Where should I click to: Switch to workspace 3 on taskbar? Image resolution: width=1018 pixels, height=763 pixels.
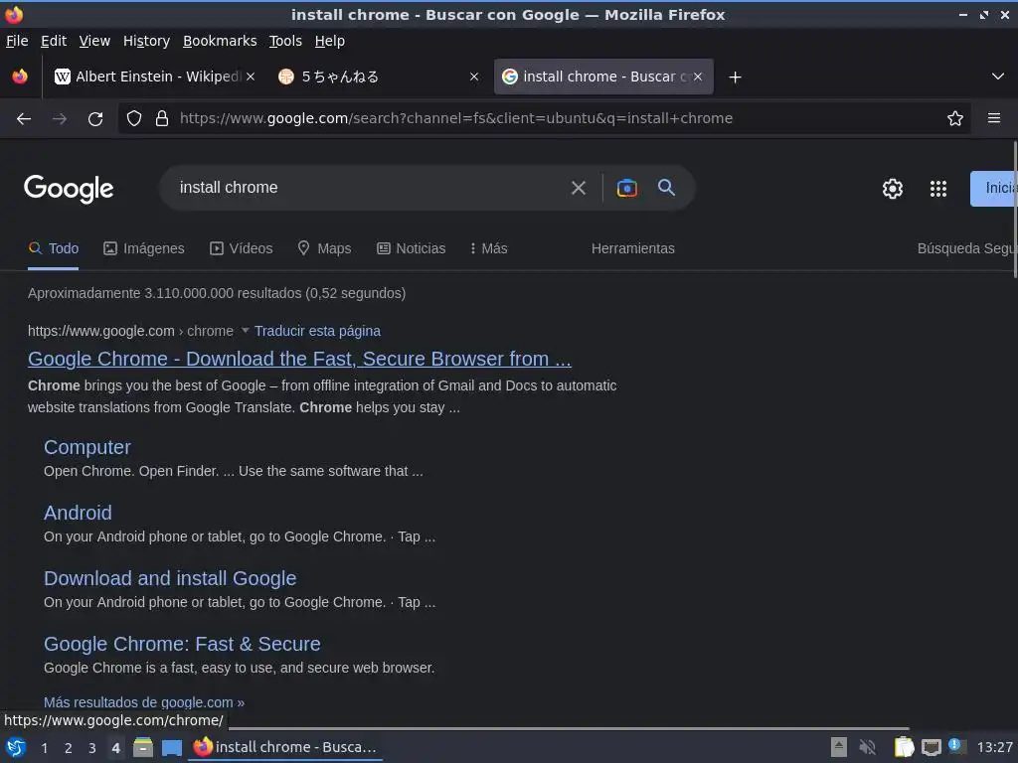tap(92, 748)
